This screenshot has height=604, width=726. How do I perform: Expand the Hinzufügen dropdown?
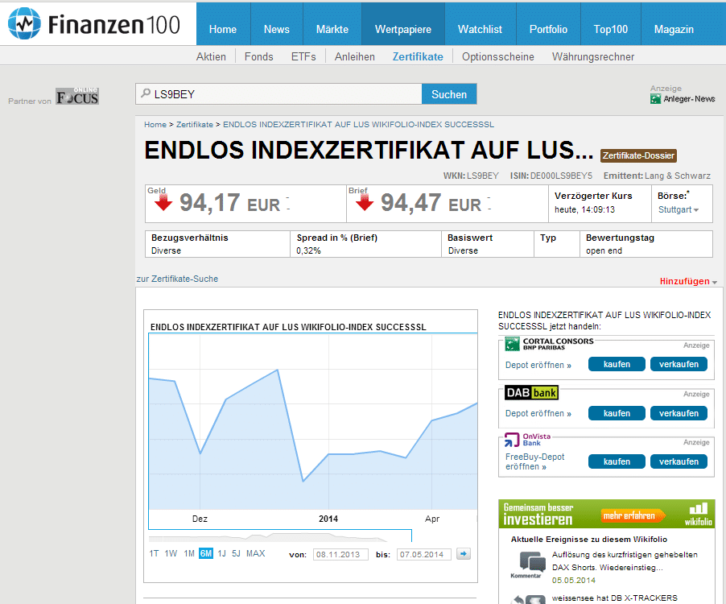[x=688, y=282]
